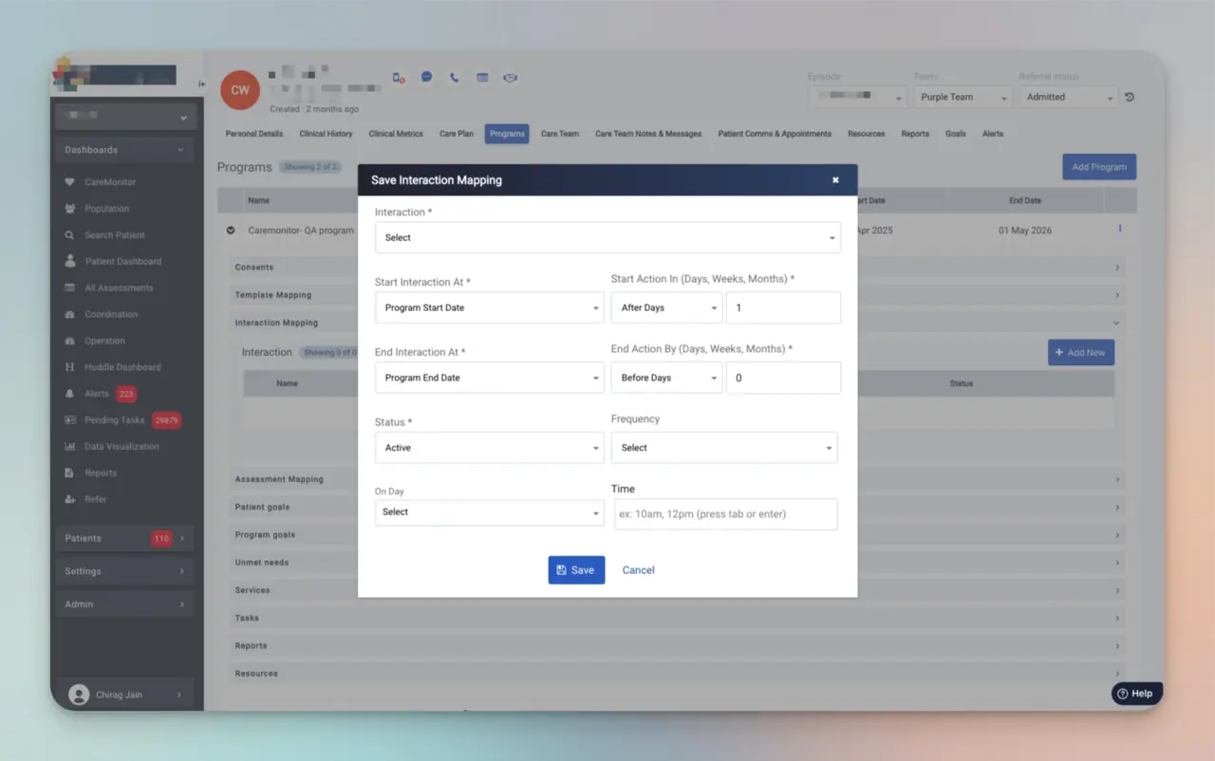The height and width of the screenshot is (761, 1215).
Task: Open the Team dropdown showing Purple Team
Action: [x=963, y=97]
